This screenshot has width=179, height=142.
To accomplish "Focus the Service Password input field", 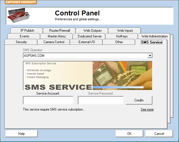I will coord(101,100).
